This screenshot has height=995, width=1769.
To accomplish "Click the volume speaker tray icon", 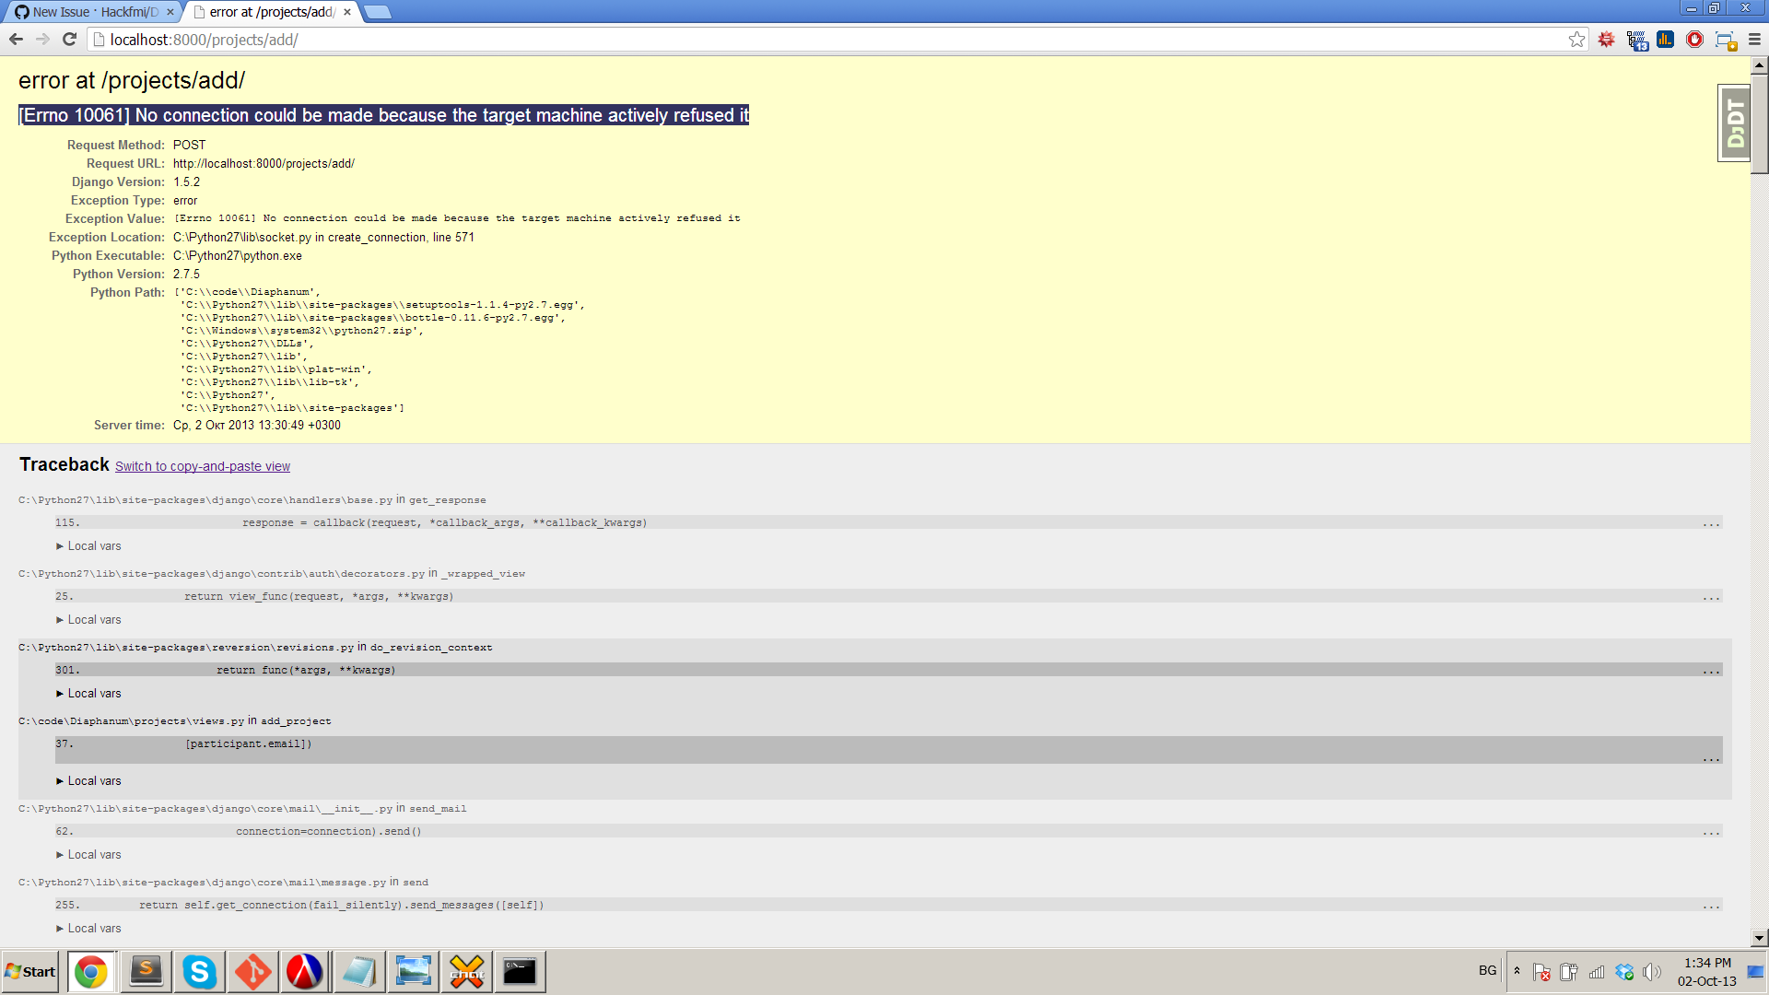I will [x=1652, y=972].
